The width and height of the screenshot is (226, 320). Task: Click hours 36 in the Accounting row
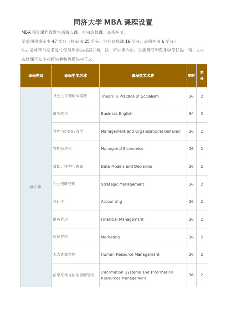click(191, 201)
